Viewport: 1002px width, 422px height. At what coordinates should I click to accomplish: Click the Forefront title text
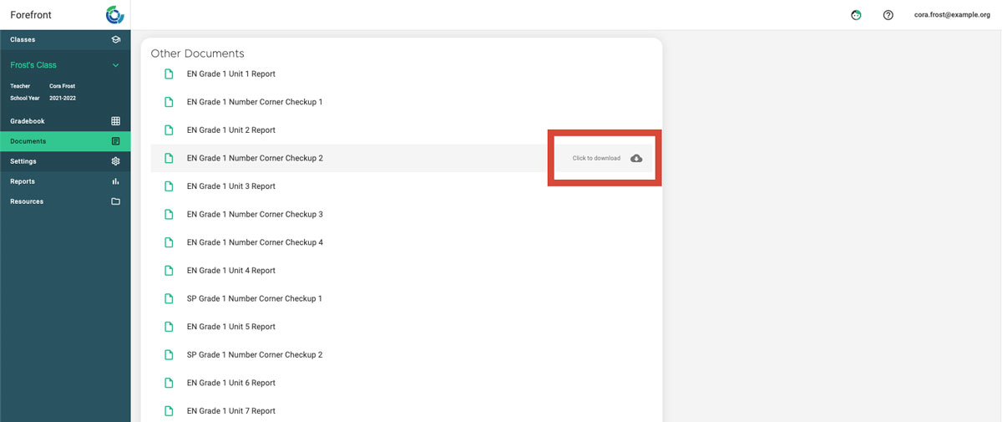coord(30,14)
